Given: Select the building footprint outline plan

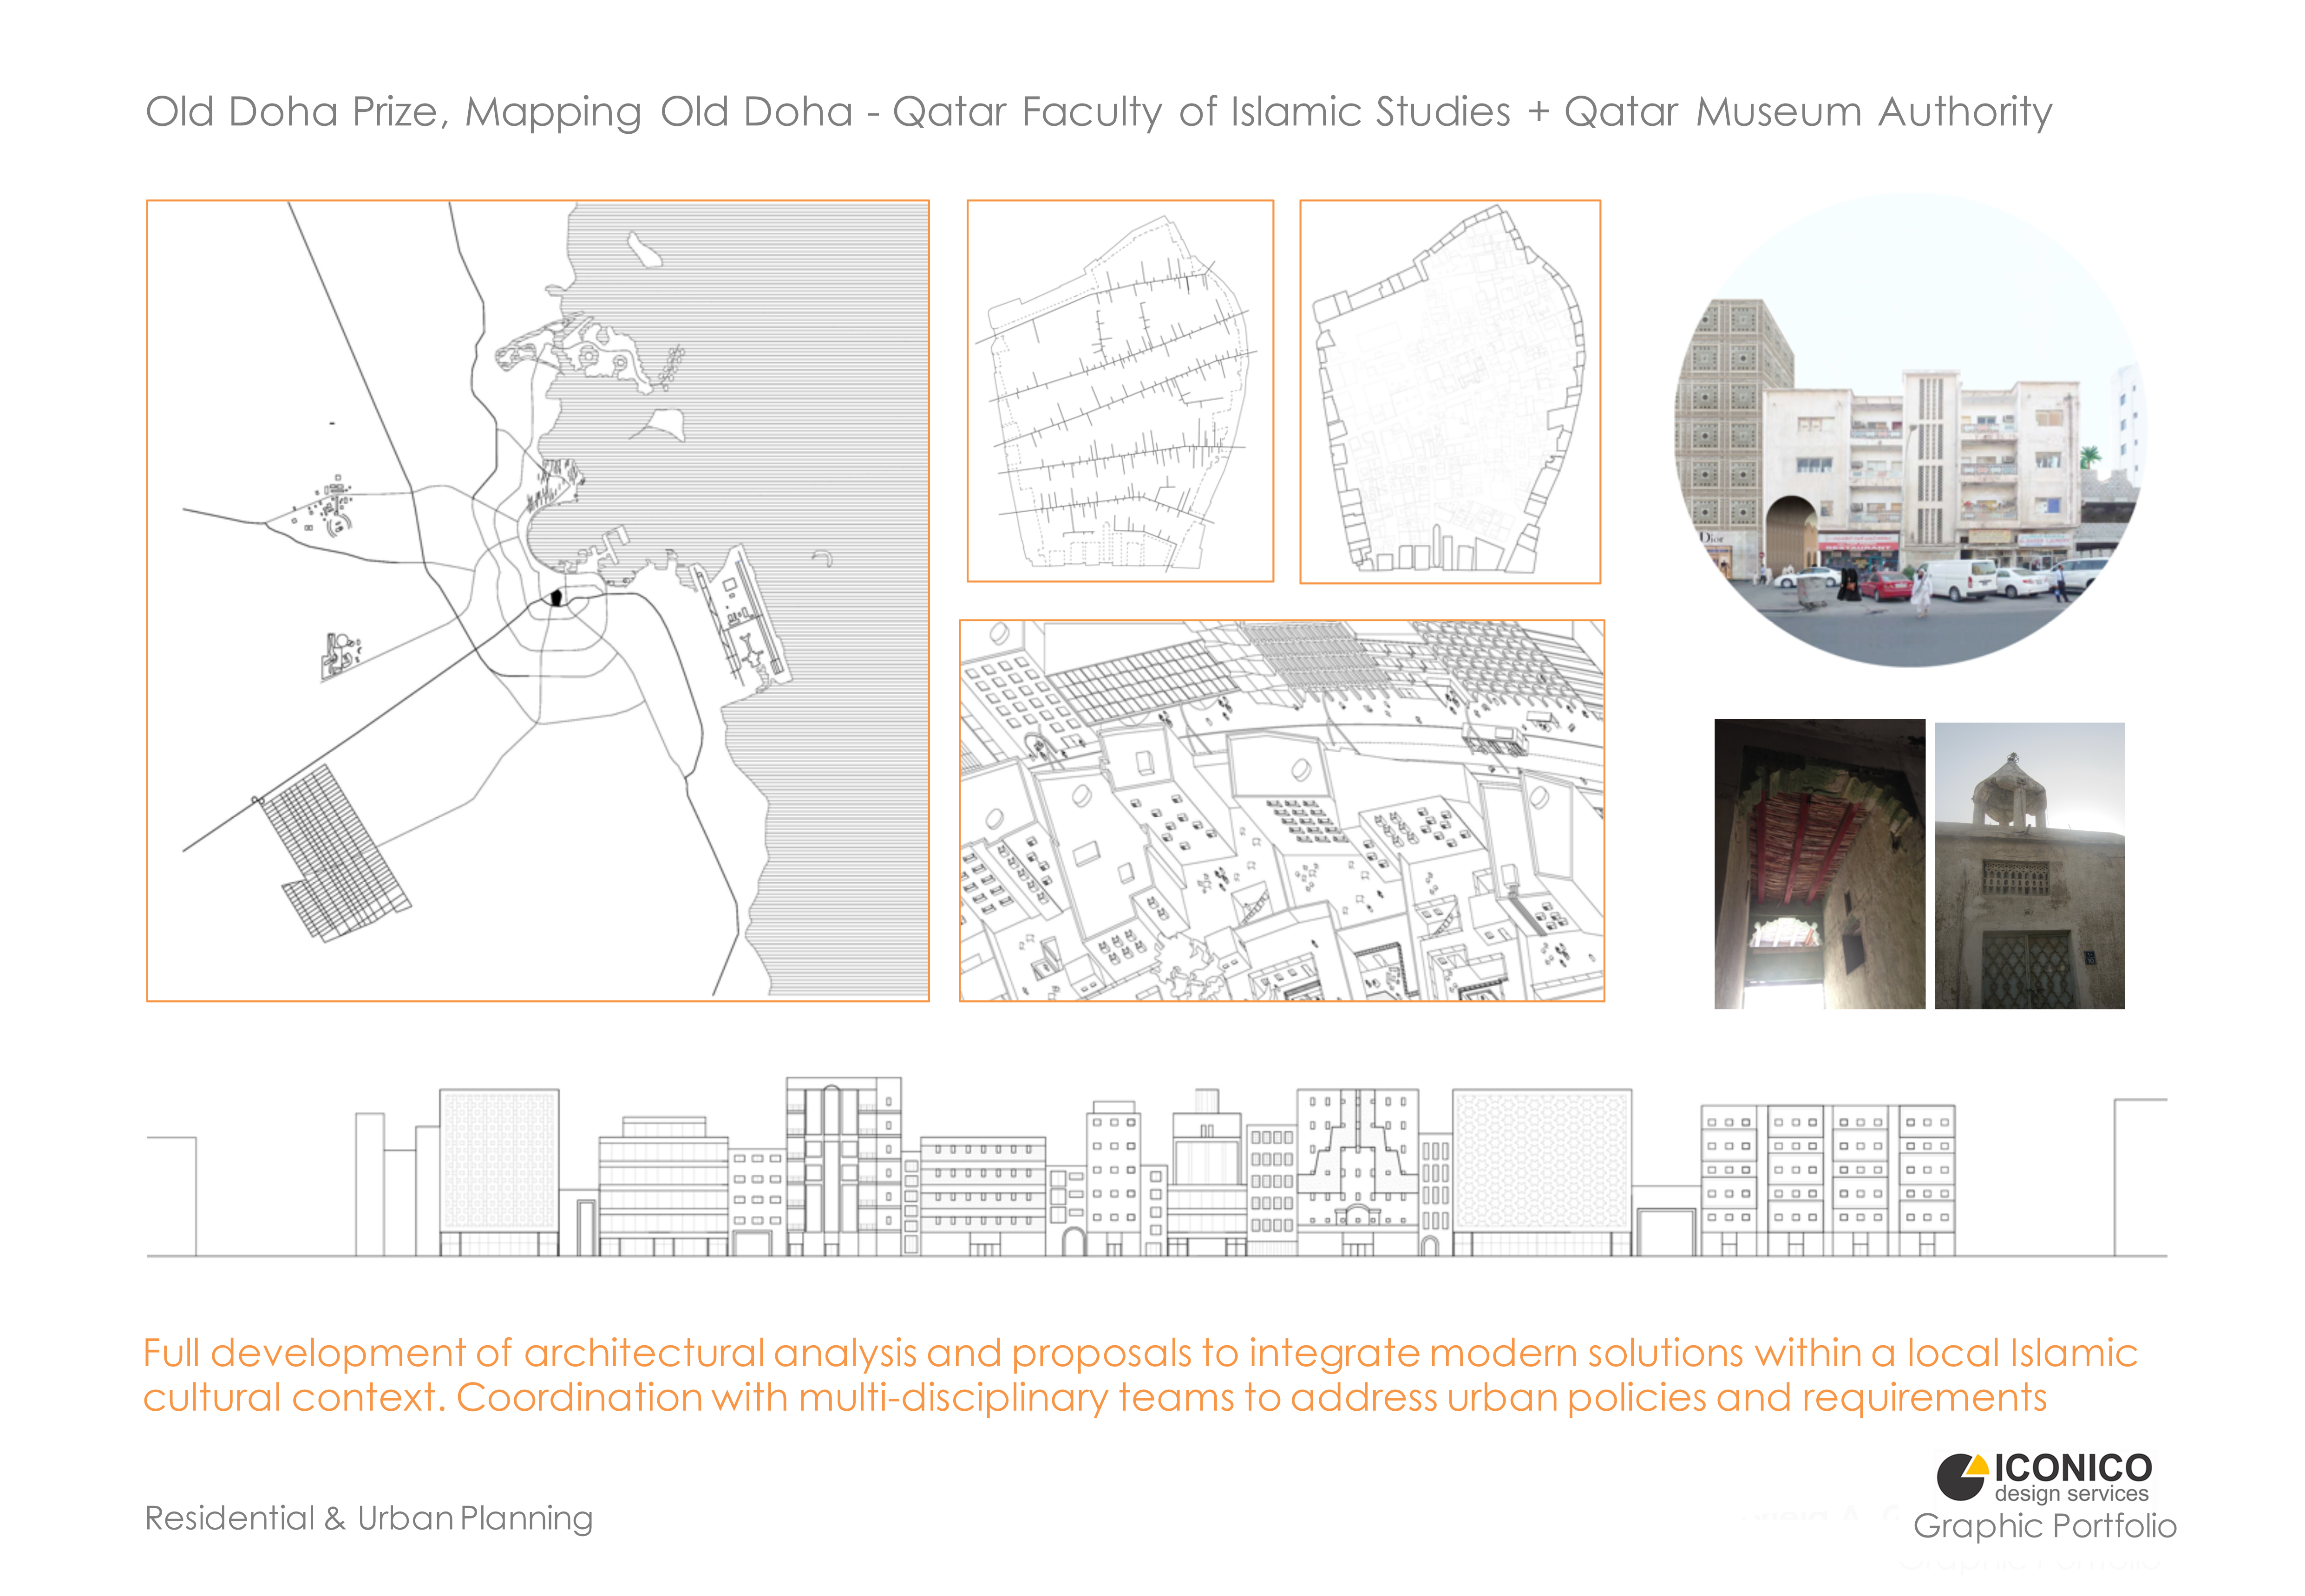Looking at the screenshot, I should click(x=1450, y=391).
